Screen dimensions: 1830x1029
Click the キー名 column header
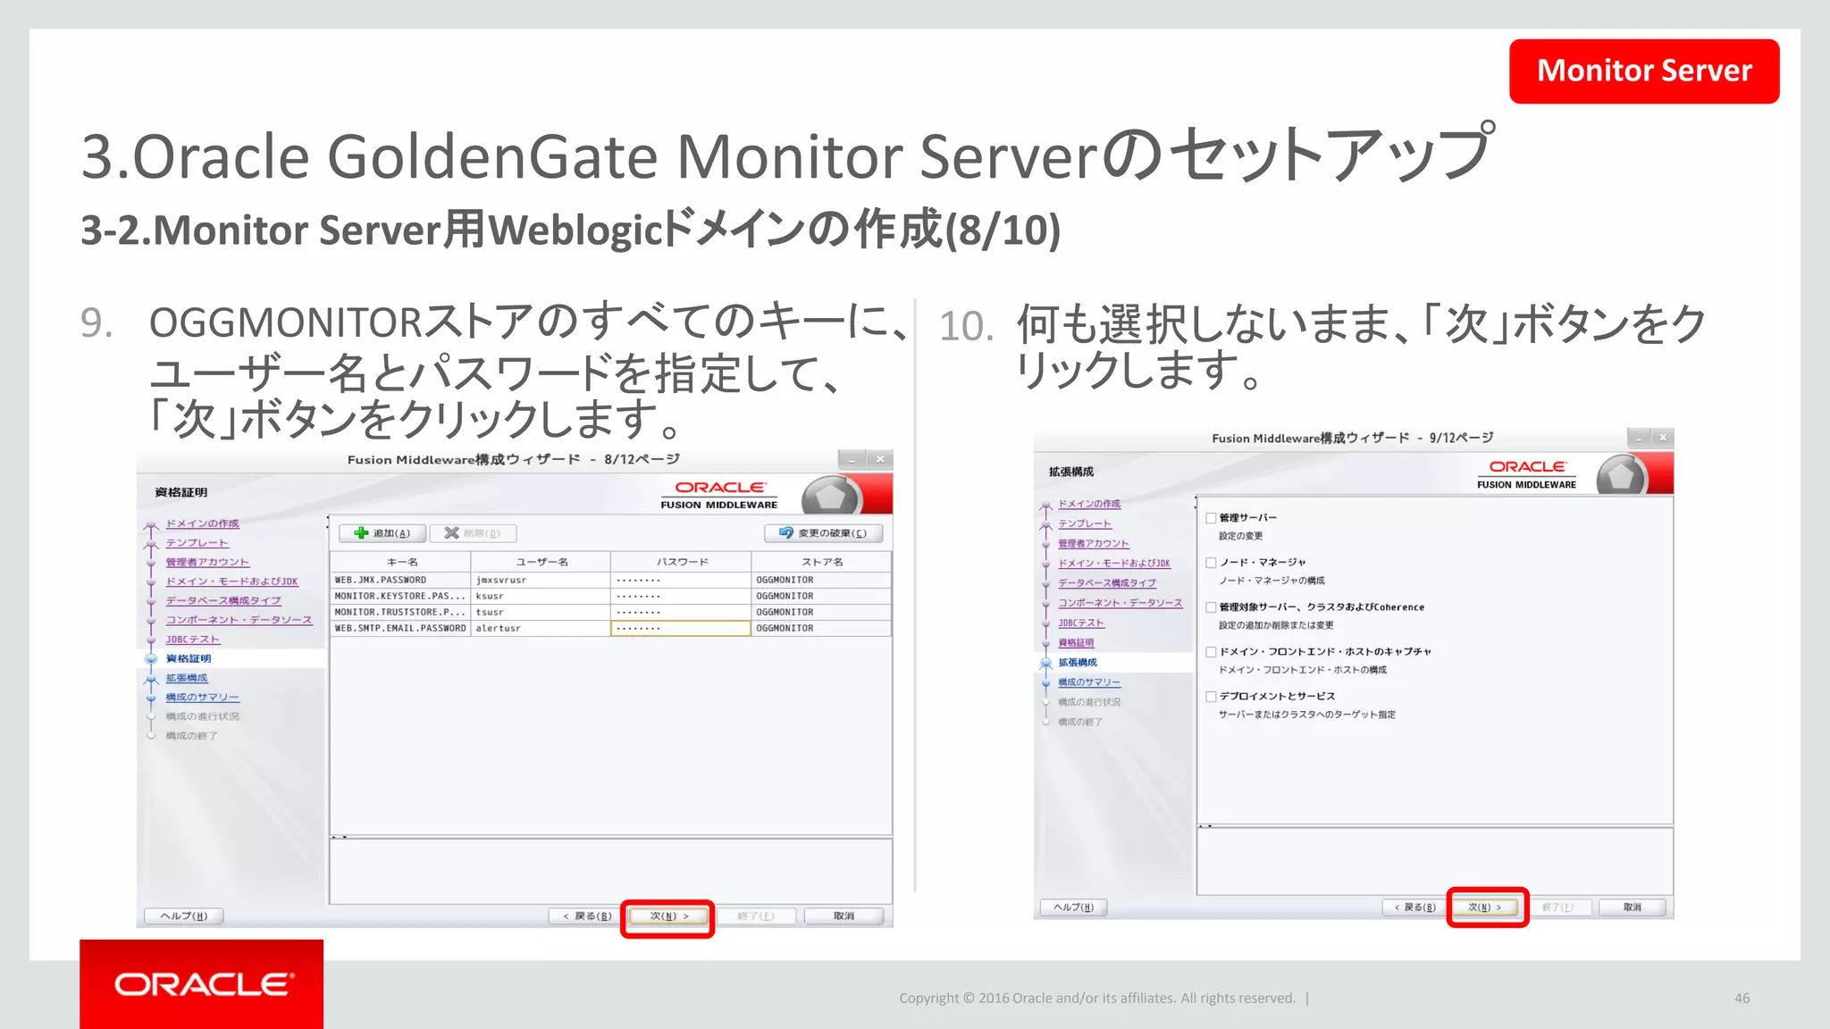(x=401, y=562)
